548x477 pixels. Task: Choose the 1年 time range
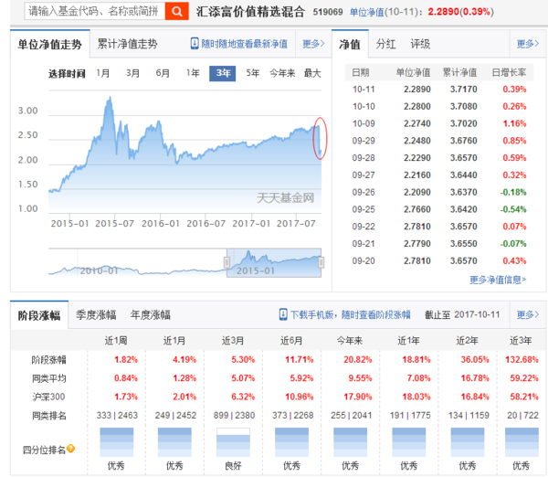pyautogui.click(x=193, y=73)
